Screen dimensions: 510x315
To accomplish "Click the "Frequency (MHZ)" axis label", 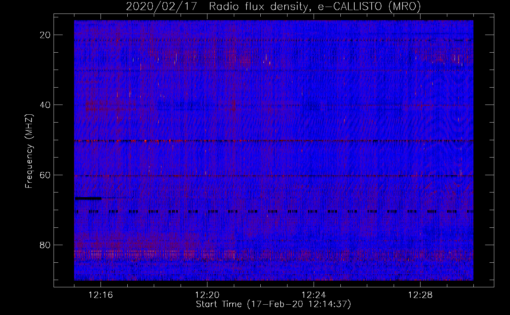I will click(29, 151).
